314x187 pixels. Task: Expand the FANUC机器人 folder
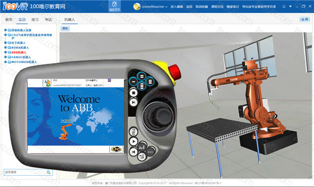tap(5, 57)
